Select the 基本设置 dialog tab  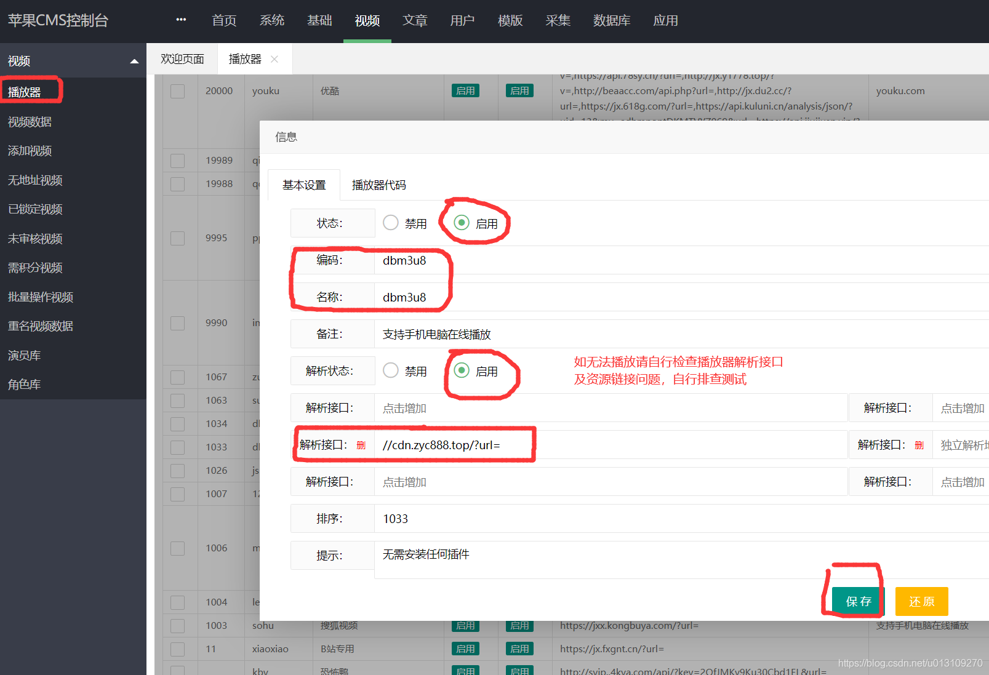[x=304, y=185]
